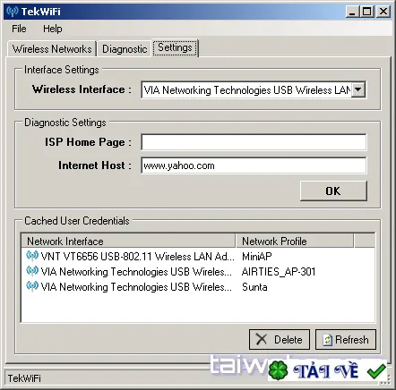Switch to the Wireless Networks tab
This screenshot has height=390, width=396.
52,49
